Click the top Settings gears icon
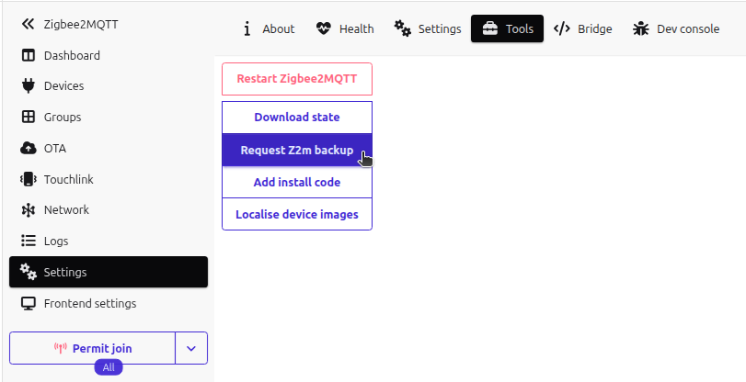The image size is (746, 382). point(403,29)
